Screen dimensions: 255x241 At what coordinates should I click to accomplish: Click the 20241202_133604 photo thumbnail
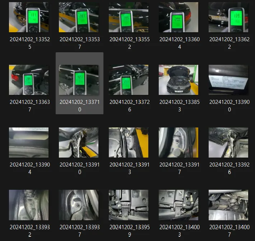click(178, 17)
